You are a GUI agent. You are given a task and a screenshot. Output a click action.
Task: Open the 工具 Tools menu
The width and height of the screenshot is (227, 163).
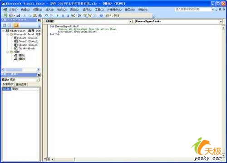[x=99, y=10]
